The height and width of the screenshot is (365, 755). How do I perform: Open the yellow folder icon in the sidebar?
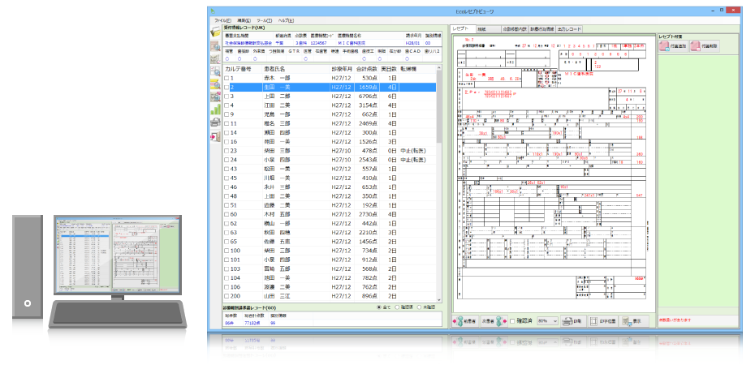click(x=215, y=32)
